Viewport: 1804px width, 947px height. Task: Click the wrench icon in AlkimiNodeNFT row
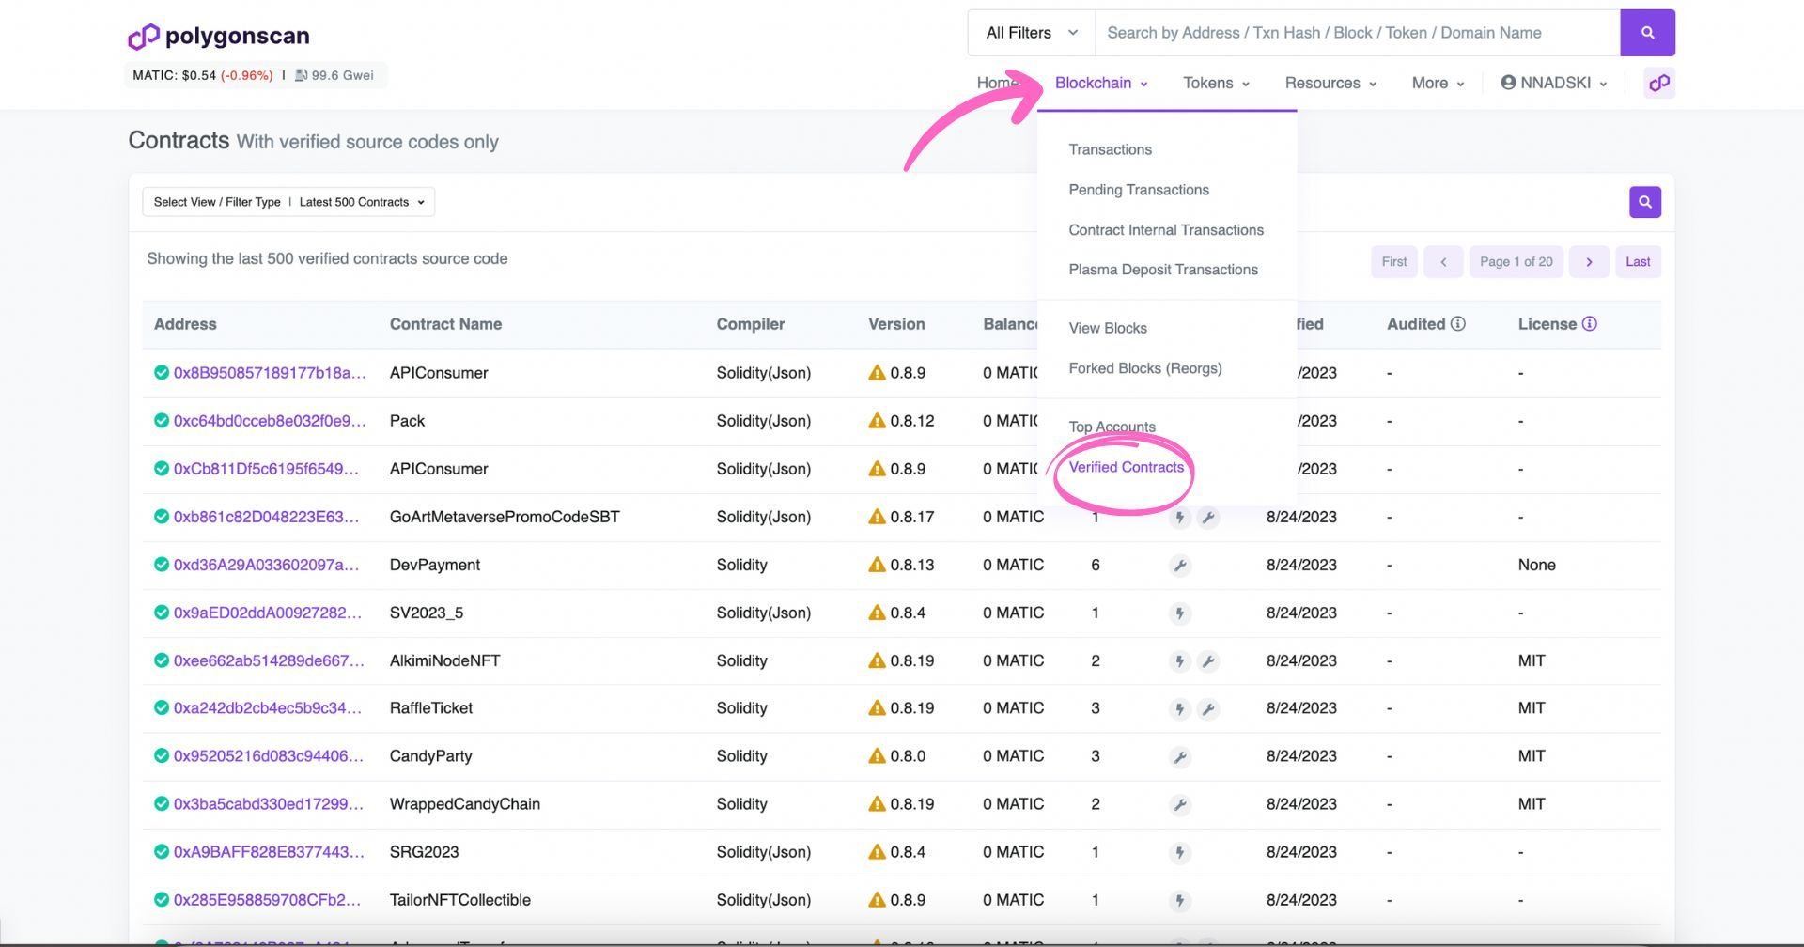(1208, 661)
